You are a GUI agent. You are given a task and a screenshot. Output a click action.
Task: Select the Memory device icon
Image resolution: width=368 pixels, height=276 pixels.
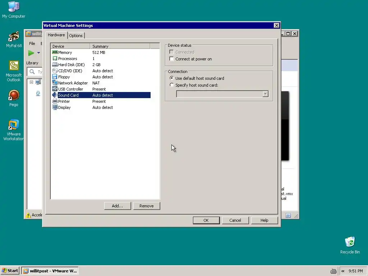point(55,52)
